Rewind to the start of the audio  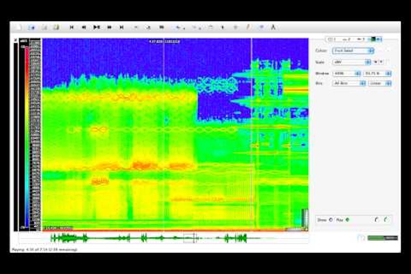[x=72, y=27]
